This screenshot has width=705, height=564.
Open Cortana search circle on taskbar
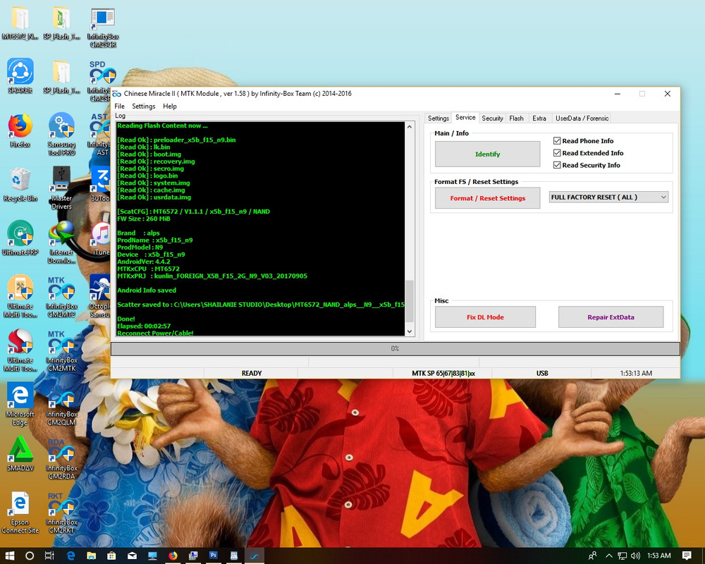click(29, 556)
